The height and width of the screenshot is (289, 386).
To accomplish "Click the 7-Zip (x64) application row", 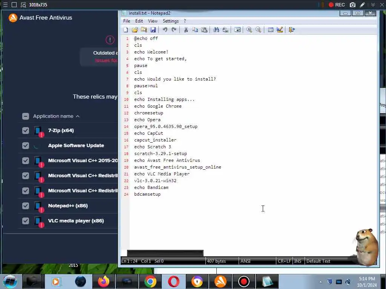I will point(68,131).
